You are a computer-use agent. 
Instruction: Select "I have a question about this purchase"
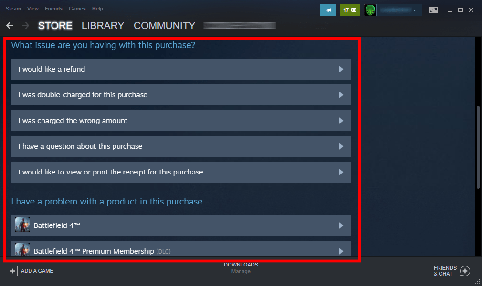point(81,146)
